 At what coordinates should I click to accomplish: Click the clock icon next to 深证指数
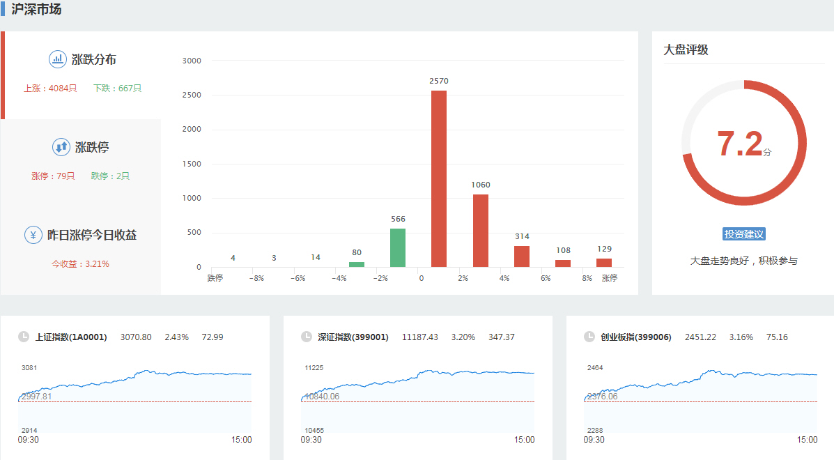coord(307,337)
